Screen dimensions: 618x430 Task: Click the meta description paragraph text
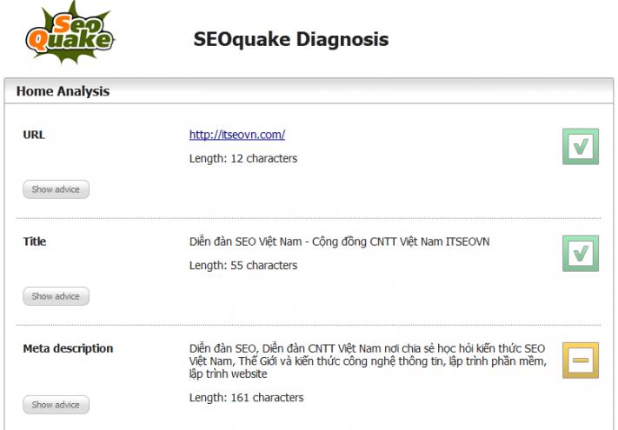(x=368, y=361)
